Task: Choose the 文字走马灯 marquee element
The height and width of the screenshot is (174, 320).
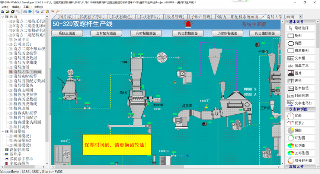Action: 300,103
